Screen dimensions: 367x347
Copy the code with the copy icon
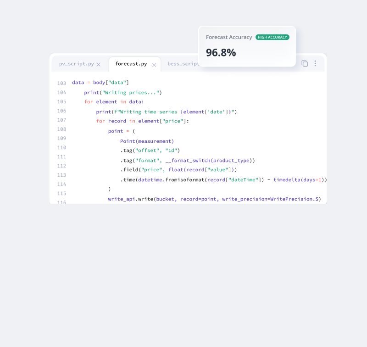305,63
